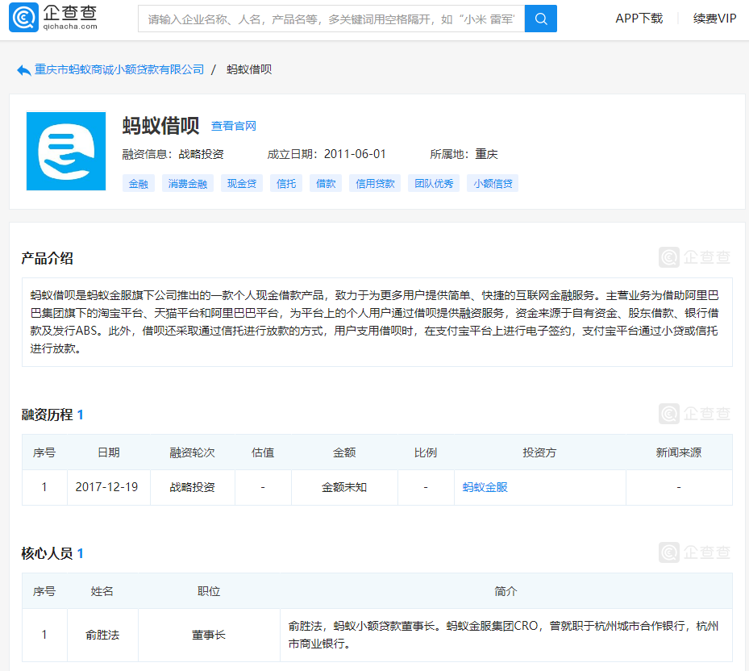This screenshot has width=749, height=671.
Task: Select the 信托 tag
Action: click(x=286, y=184)
